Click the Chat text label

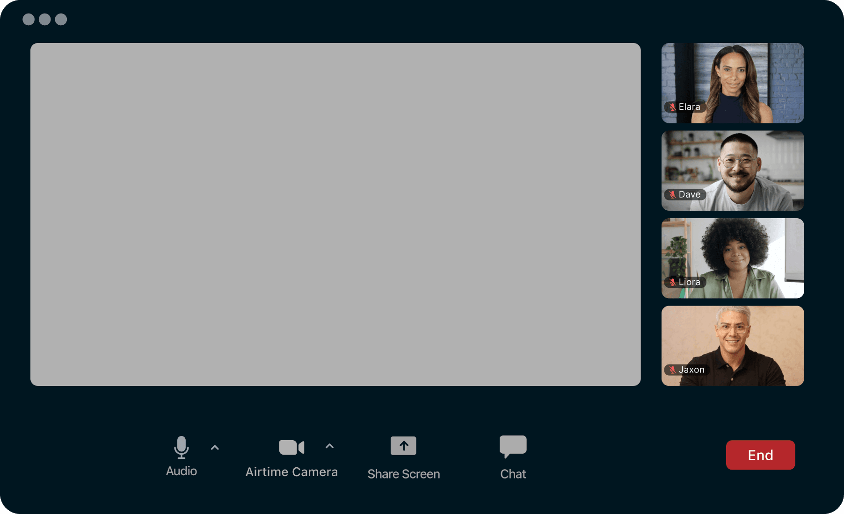pyautogui.click(x=513, y=474)
